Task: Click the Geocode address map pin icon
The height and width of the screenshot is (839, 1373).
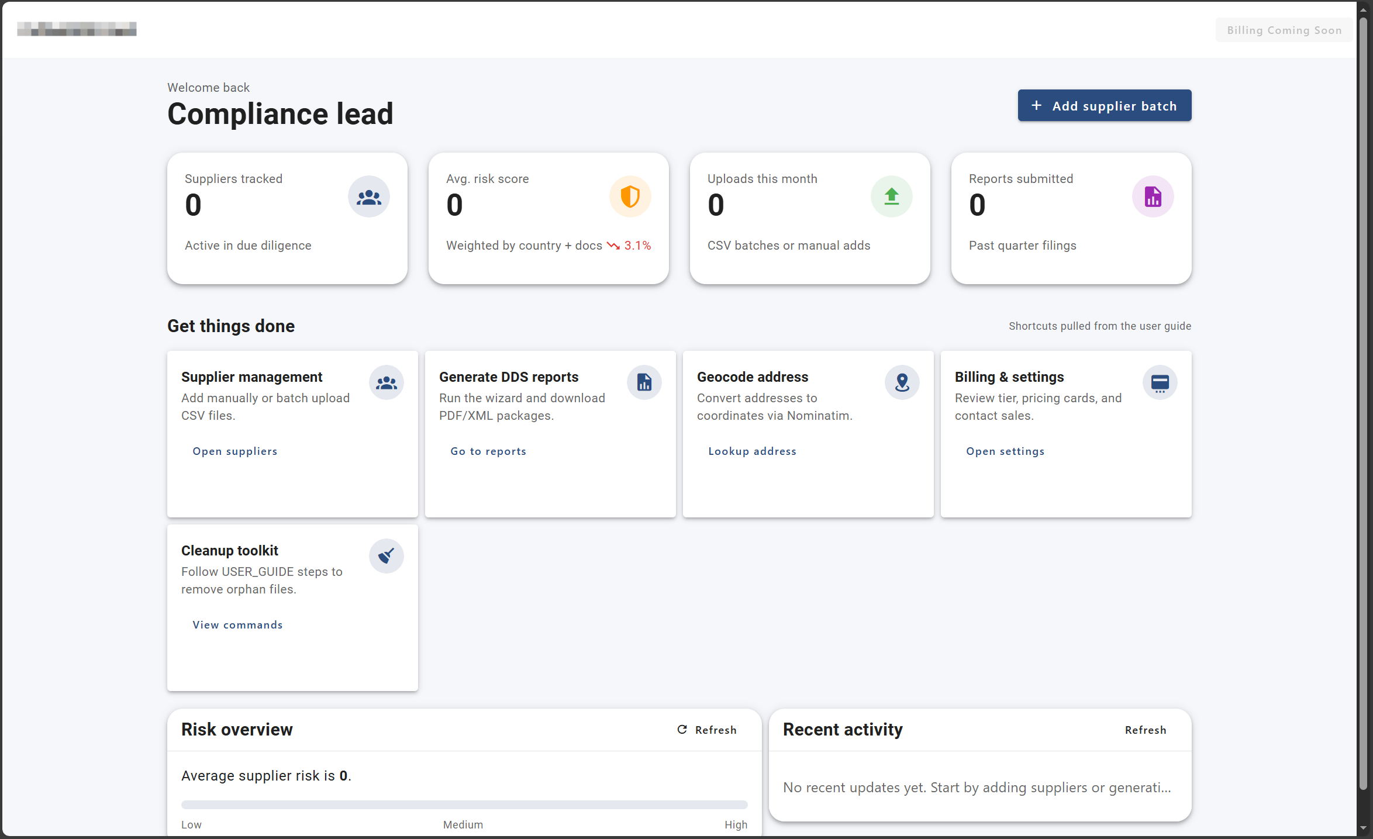Action: (902, 383)
